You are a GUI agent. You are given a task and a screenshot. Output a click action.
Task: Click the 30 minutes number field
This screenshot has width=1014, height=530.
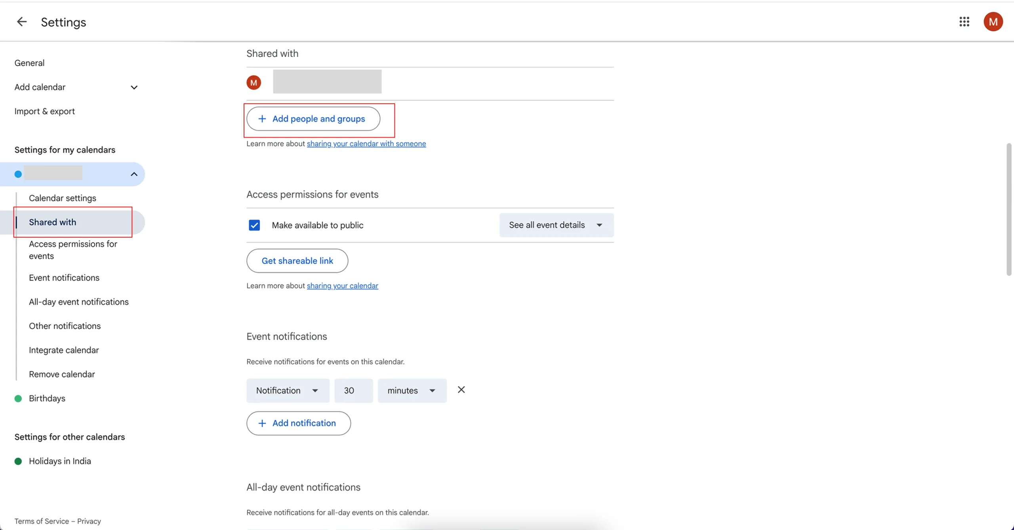click(353, 391)
